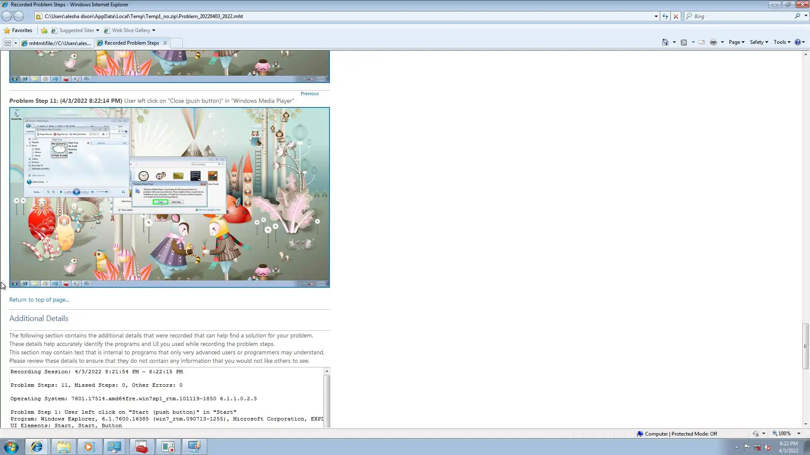The width and height of the screenshot is (810, 455).
Task: Open Quick Tabs grid button
Action: tap(8, 43)
